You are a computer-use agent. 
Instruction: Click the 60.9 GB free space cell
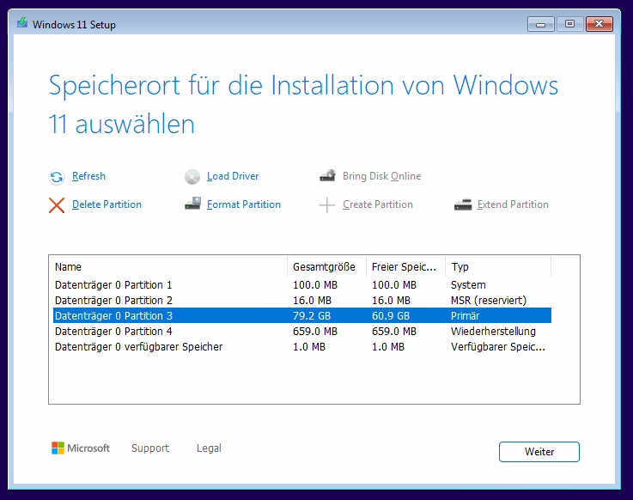[x=391, y=315]
